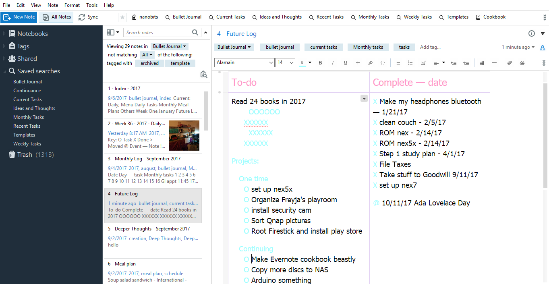Create a New Note
The height and width of the screenshot is (284, 549).
19,17
